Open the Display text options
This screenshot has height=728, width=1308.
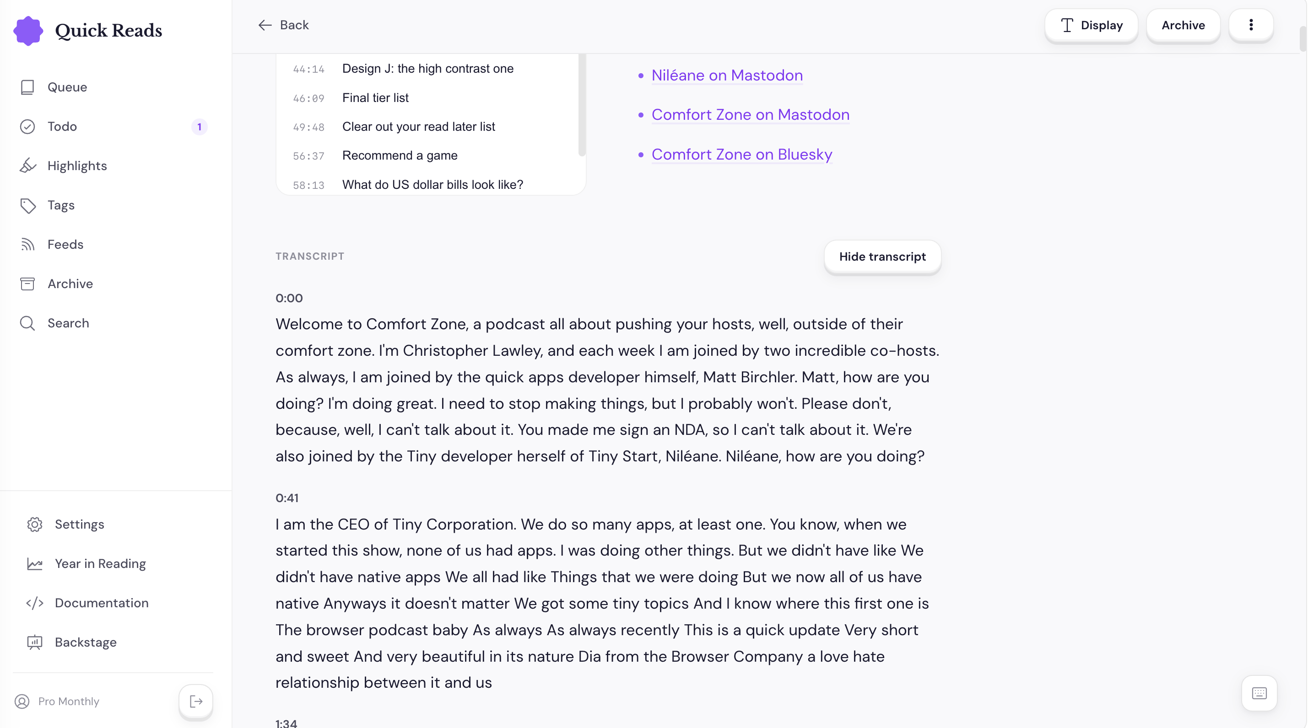point(1091,25)
